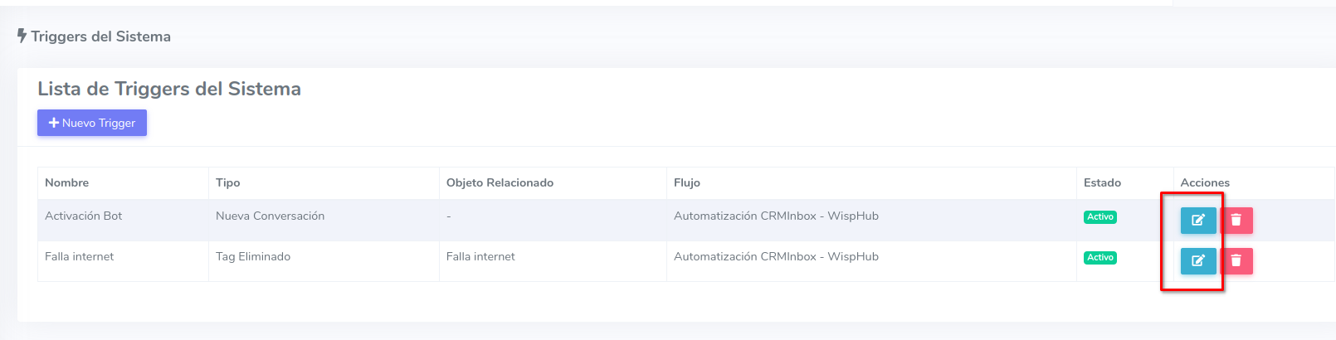The height and width of the screenshot is (340, 1336).
Task: Click the Activo badge in Falla internet row
Action: (x=1100, y=257)
